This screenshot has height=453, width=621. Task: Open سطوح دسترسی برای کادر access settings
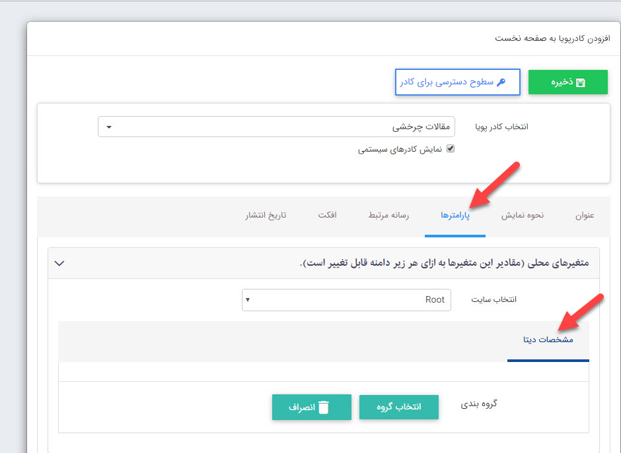[x=457, y=82]
